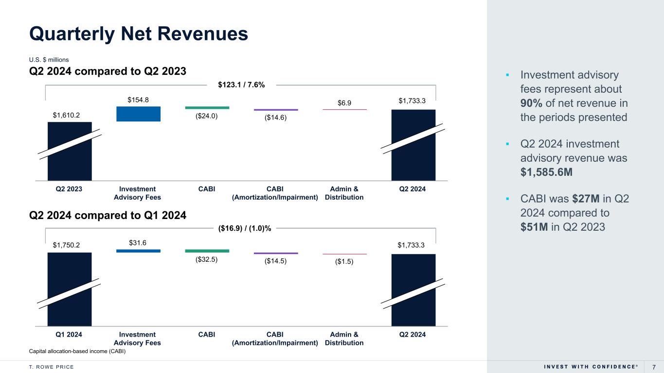The width and height of the screenshot is (664, 373).
Task: Click the ($1.5) Admin & Distribution value label
Action: [x=344, y=261]
